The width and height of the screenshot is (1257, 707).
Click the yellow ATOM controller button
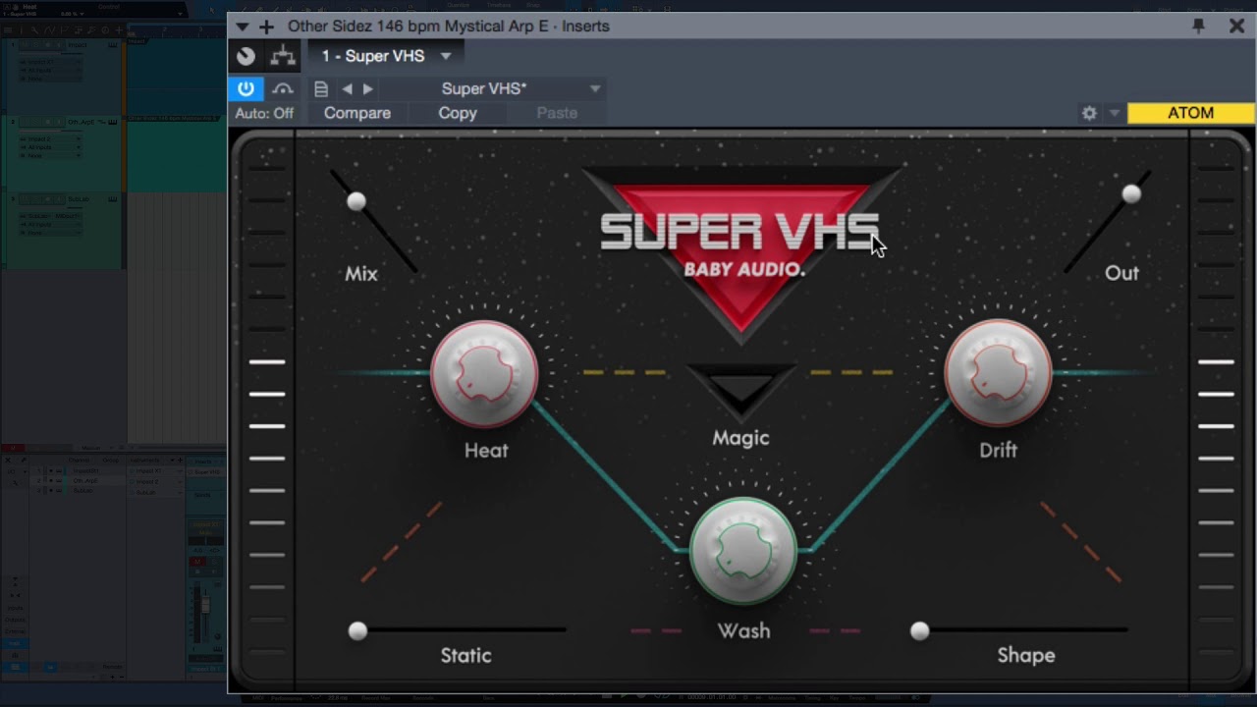(x=1191, y=113)
